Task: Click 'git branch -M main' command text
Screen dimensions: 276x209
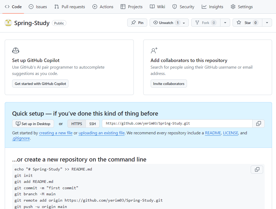Action: (x=35, y=194)
